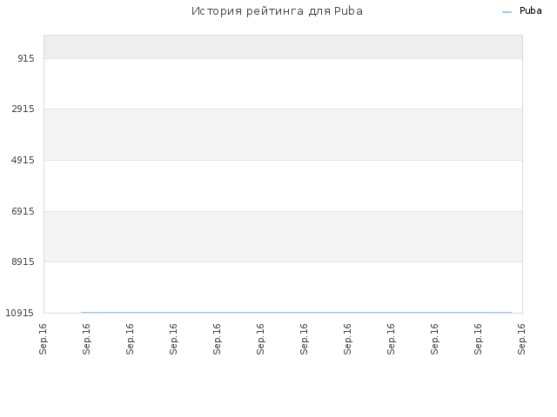Click the right end of the blue line
Viewport: 557px width, 417px height.
coord(511,313)
